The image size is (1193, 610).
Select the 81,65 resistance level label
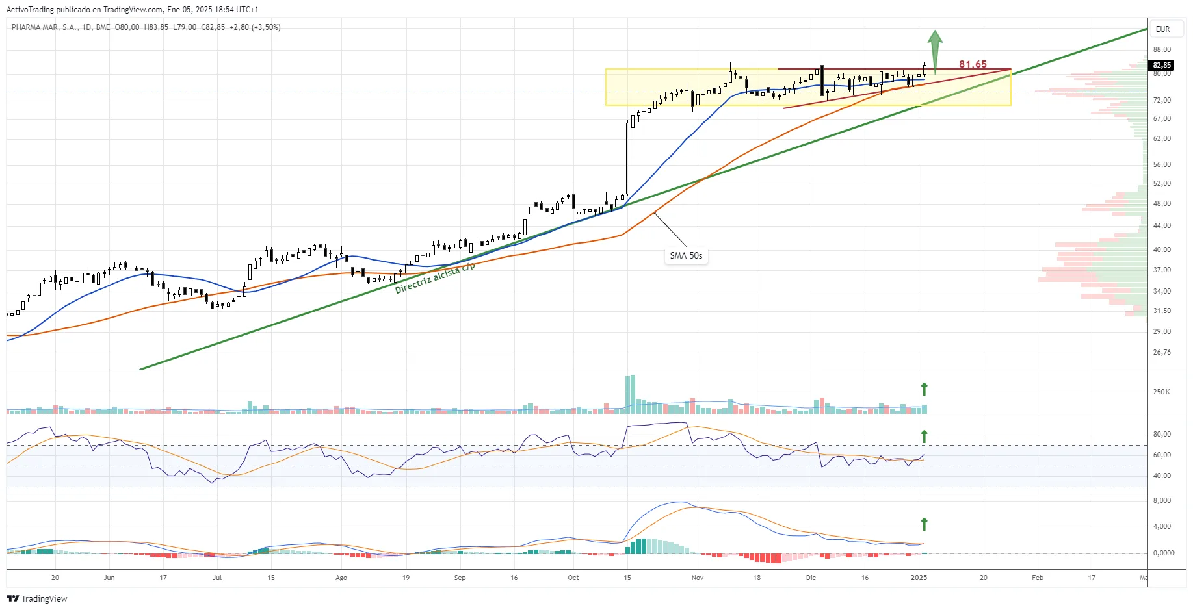(x=973, y=64)
